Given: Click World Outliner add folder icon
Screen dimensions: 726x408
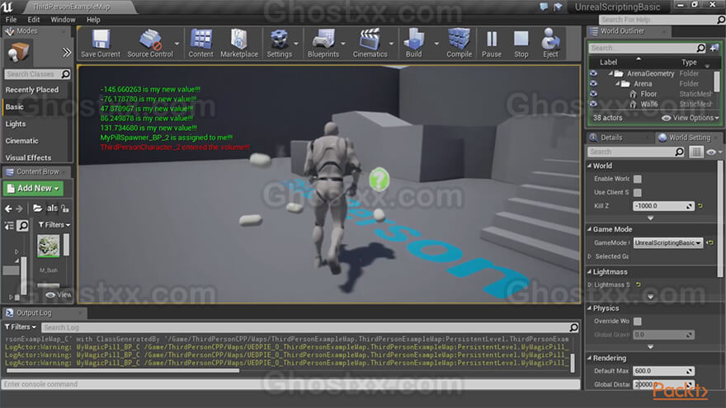Looking at the screenshot, I should (x=714, y=48).
